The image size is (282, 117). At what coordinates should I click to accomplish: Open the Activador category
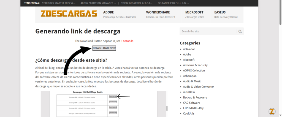click(189, 49)
